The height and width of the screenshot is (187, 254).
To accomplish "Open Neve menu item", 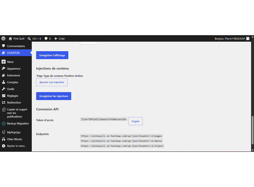I will (x=16, y=62).
